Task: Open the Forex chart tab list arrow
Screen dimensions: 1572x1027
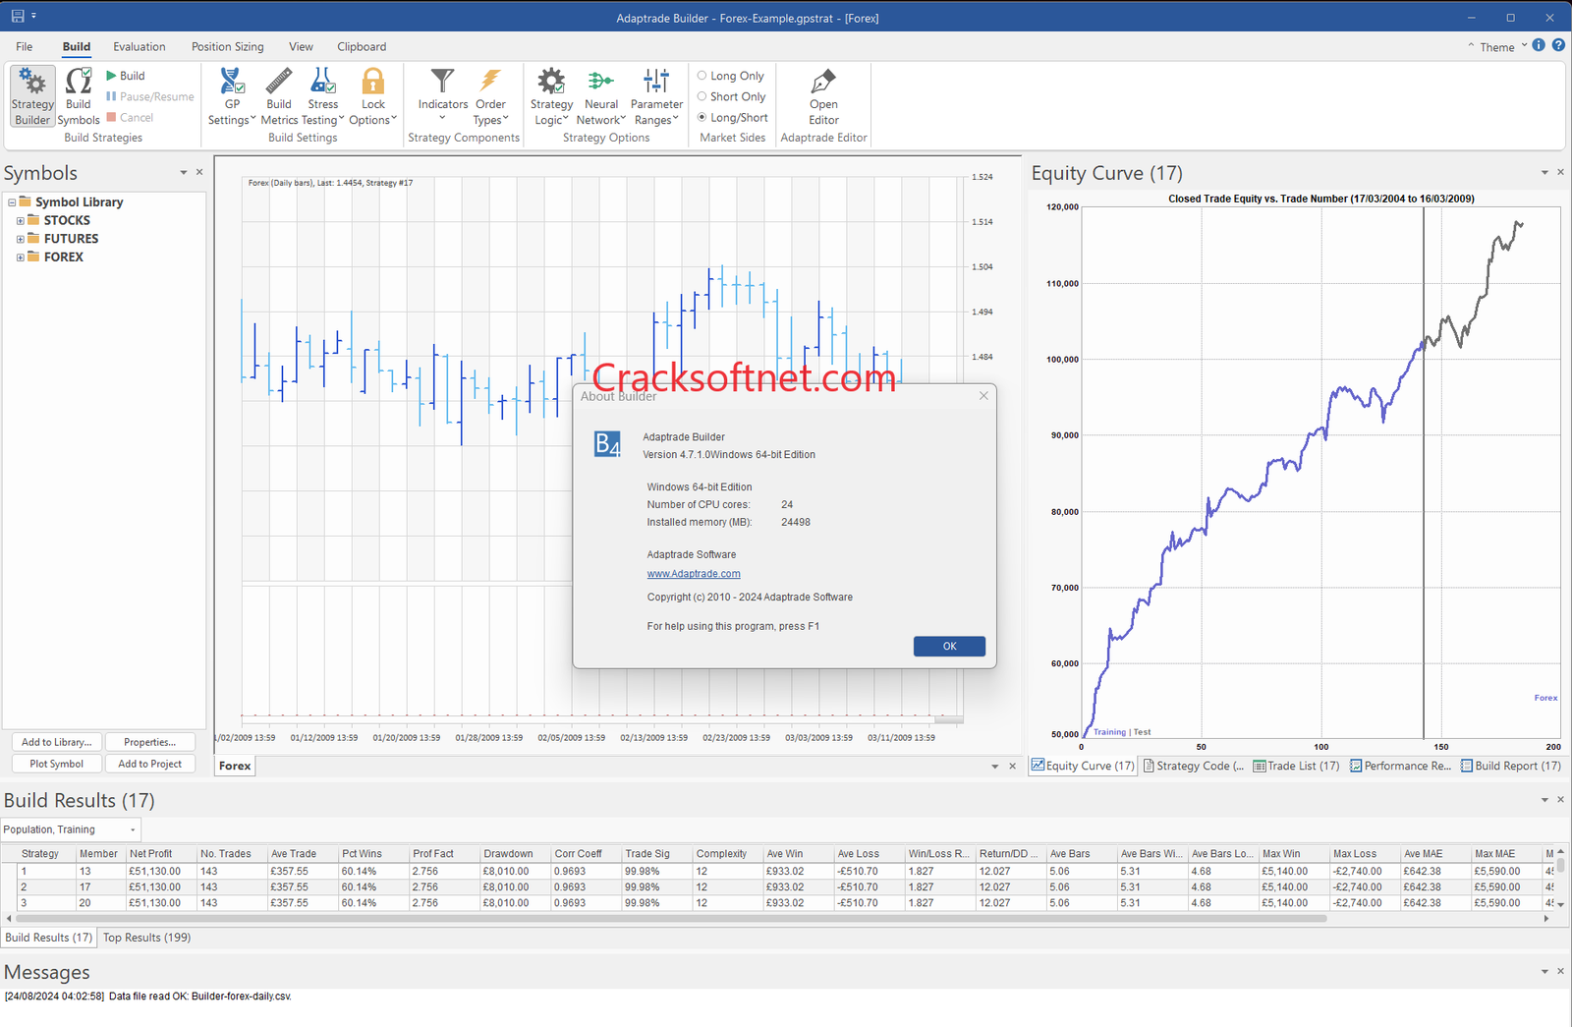Action: 994,767
